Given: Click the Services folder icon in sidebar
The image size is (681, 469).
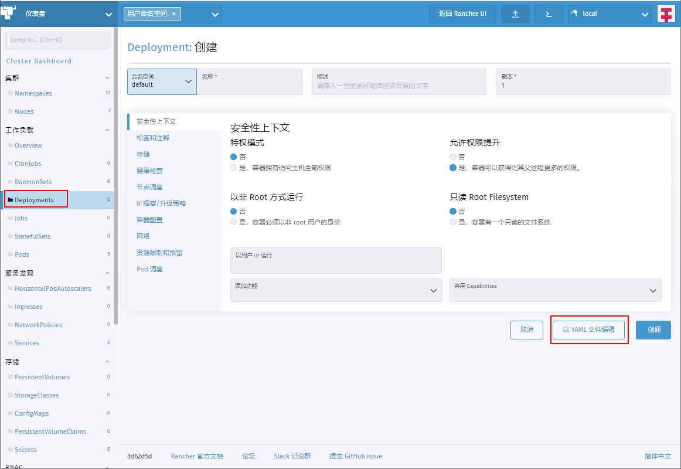Looking at the screenshot, I should pos(10,343).
